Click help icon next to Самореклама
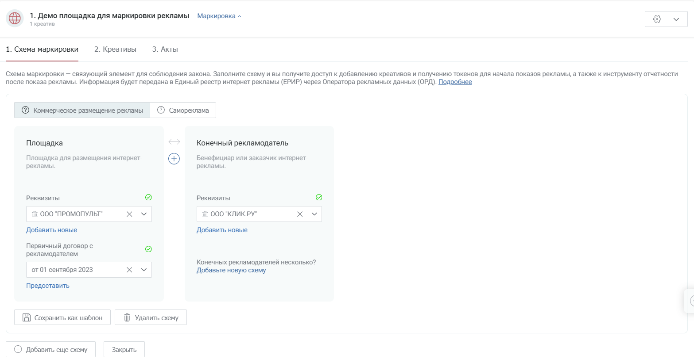This screenshot has height=363, width=694. (x=161, y=110)
